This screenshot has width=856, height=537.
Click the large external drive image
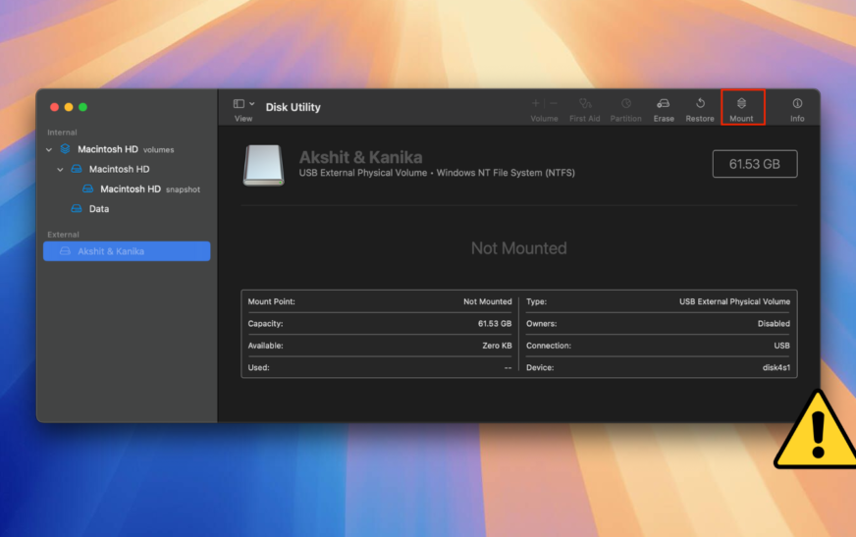click(x=264, y=165)
